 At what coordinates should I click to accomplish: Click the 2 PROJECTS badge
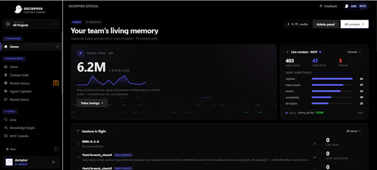click(93, 22)
